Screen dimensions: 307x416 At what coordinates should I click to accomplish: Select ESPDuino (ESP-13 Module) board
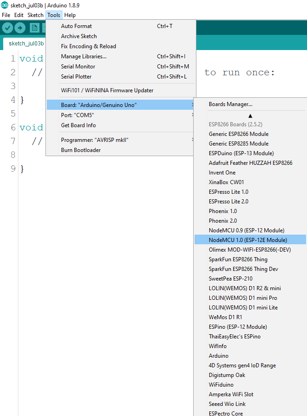[x=250, y=153]
